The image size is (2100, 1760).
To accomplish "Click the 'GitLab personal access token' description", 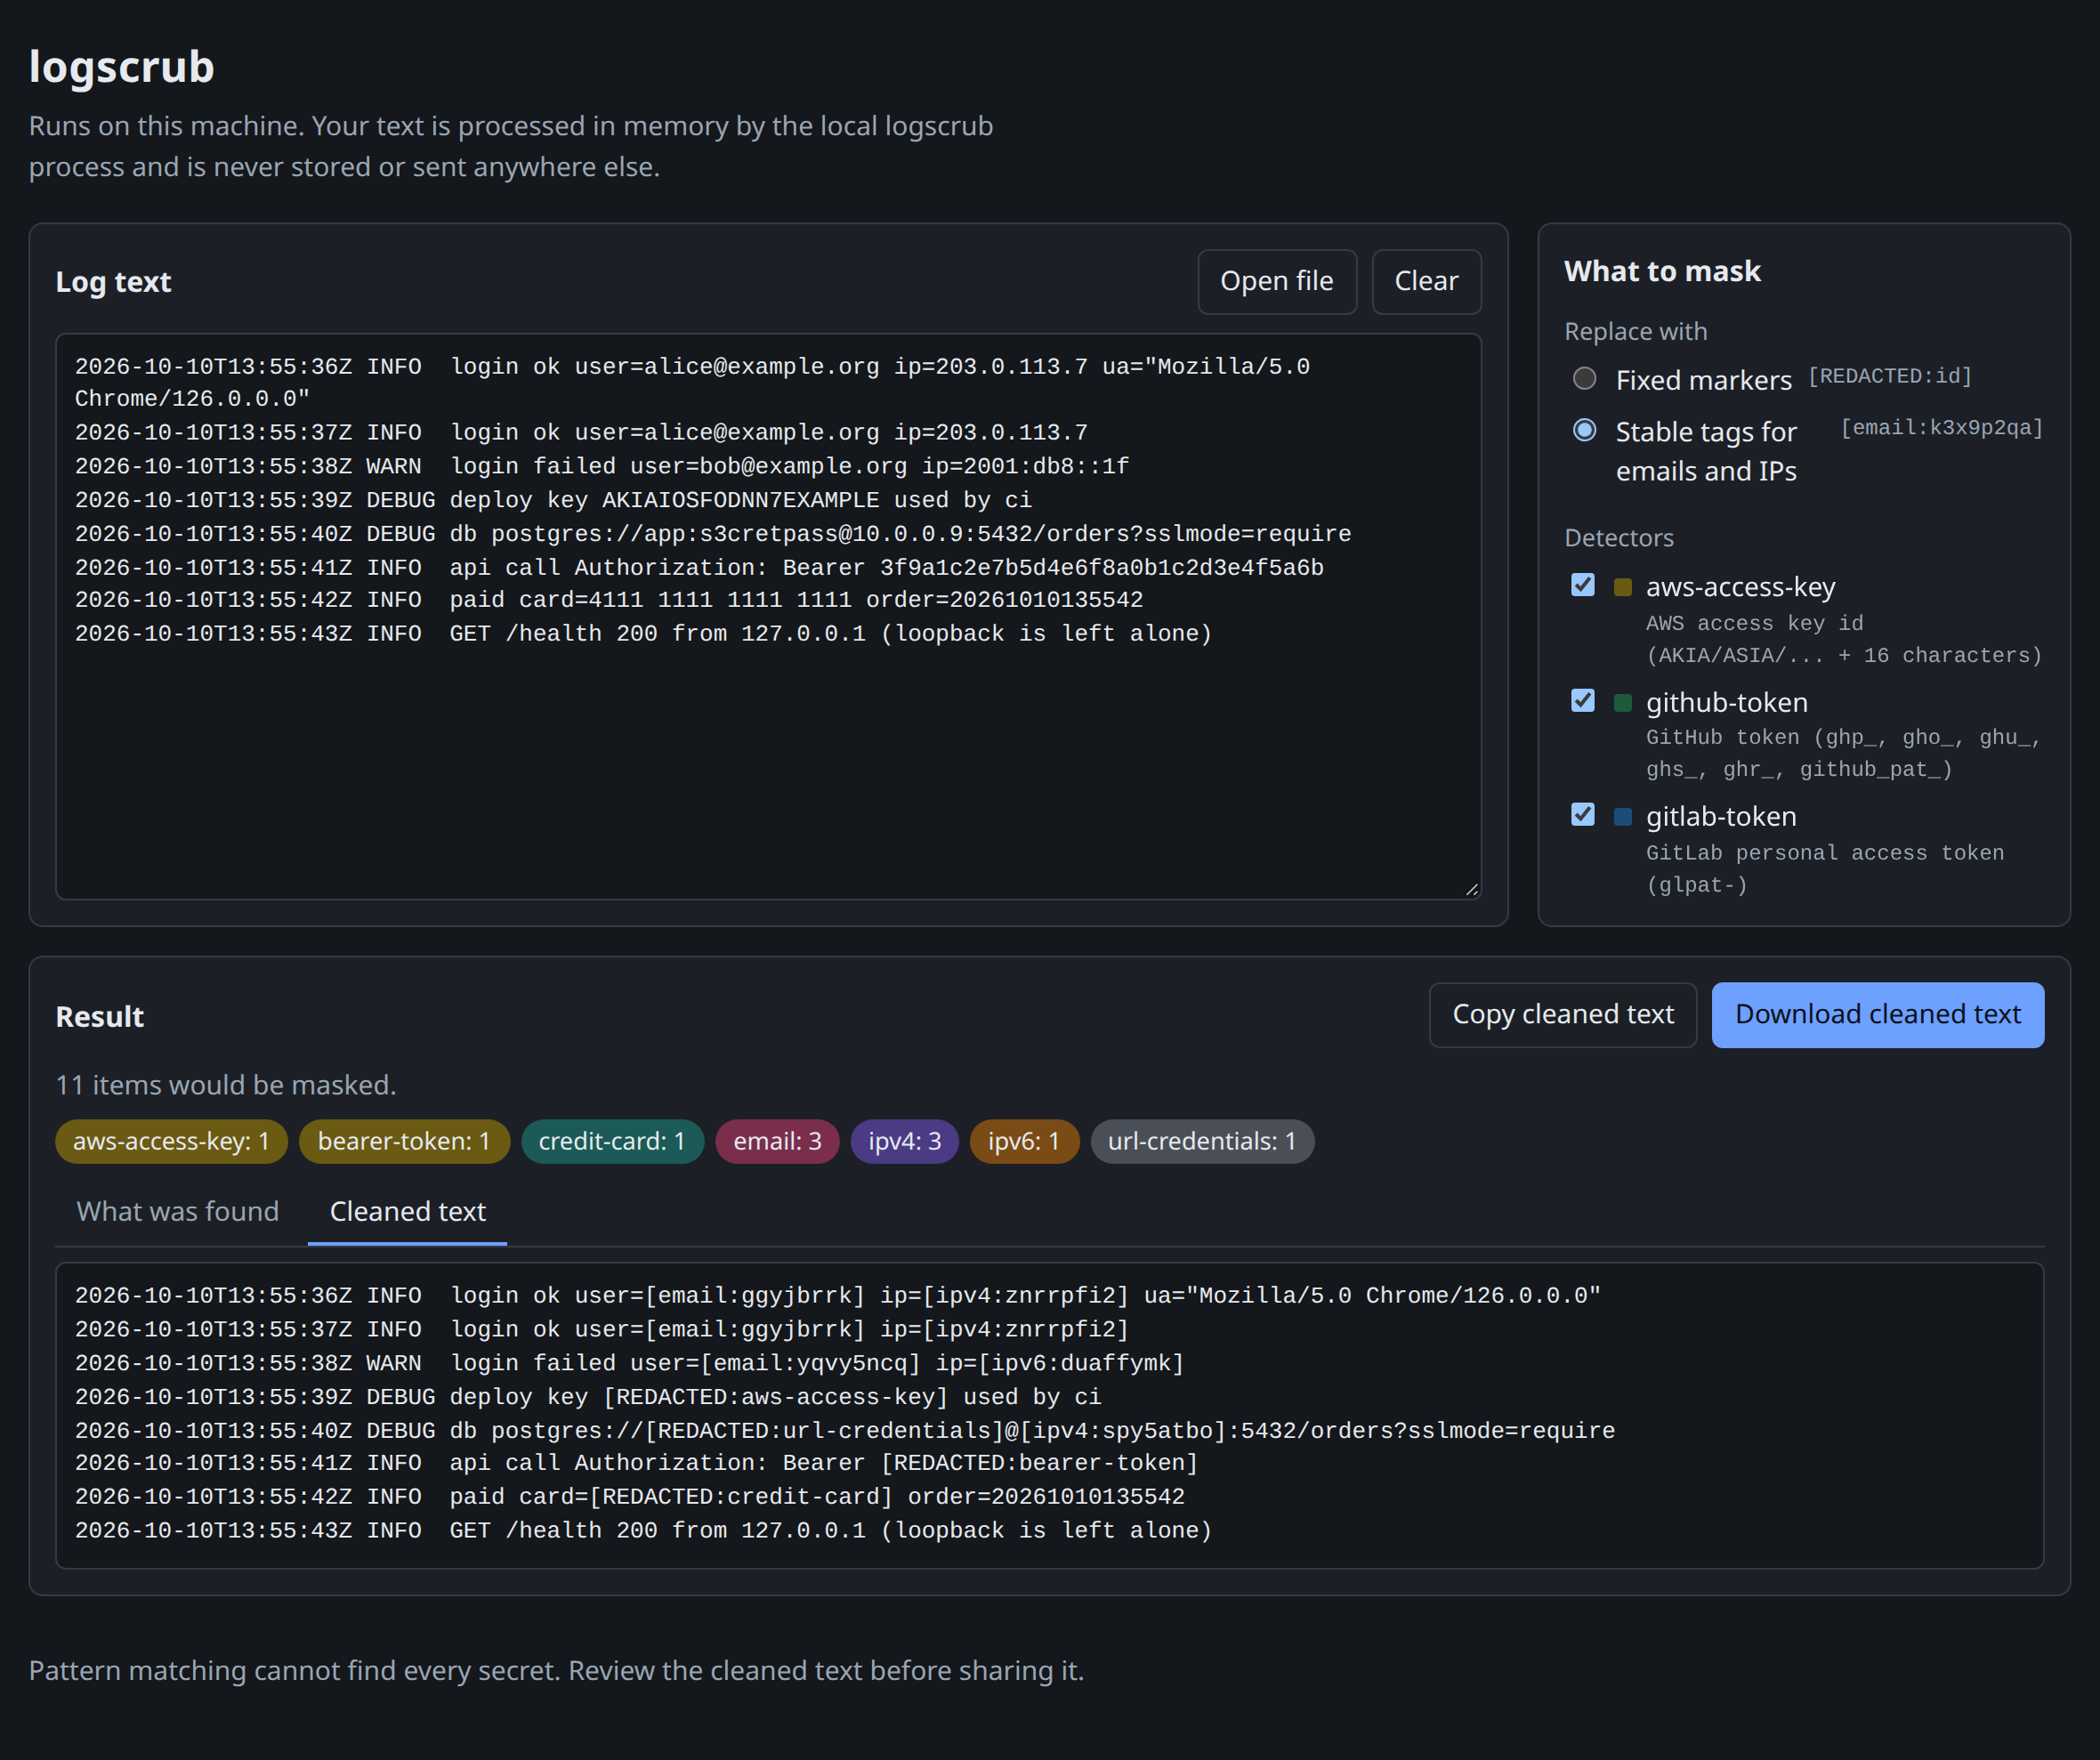I will point(1825,869).
